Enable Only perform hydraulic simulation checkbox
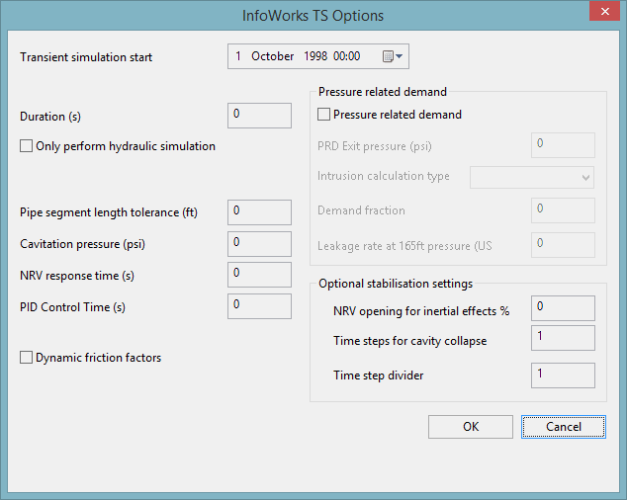Viewport: 627px width, 500px height. [27, 146]
